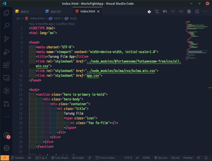This screenshot has height=161, width=212.
Task: Click the src breadcrumb
Action: (x=18, y=18)
